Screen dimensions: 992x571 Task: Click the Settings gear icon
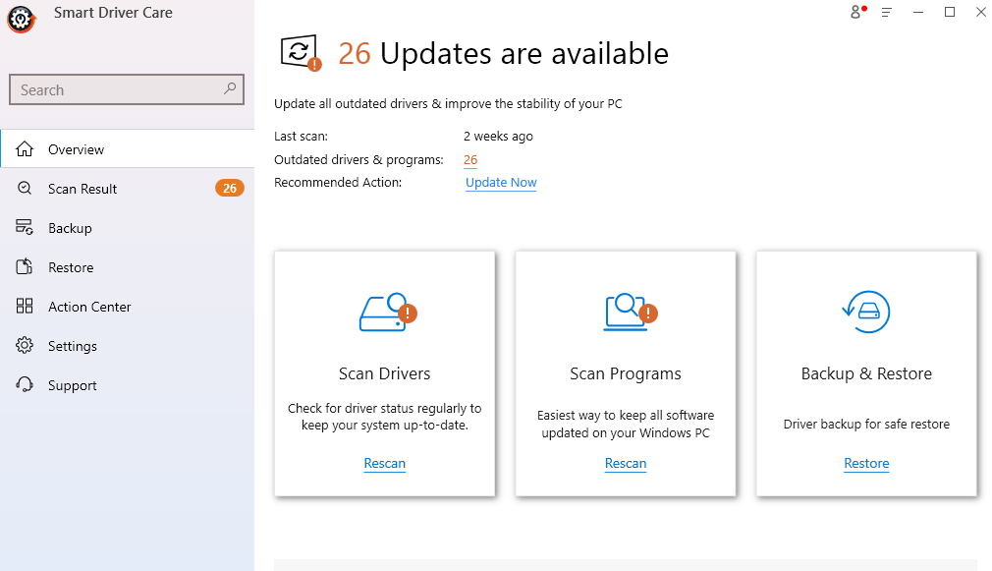pos(27,345)
